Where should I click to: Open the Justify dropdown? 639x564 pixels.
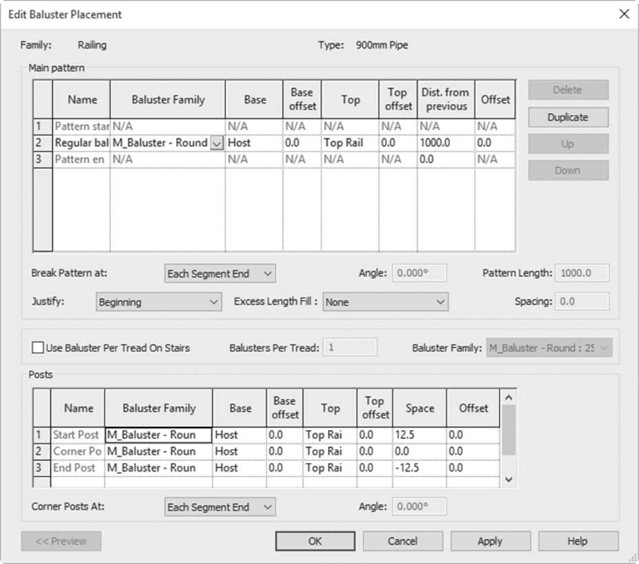[159, 302]
